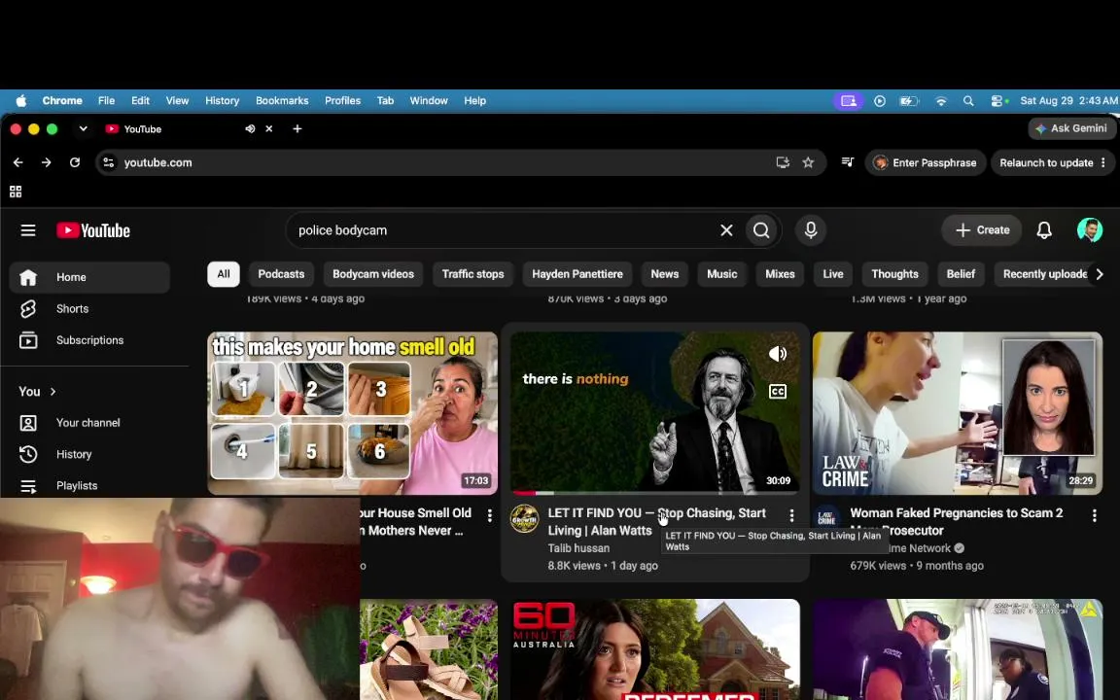Click the police bodycam search field

point(504,230)
